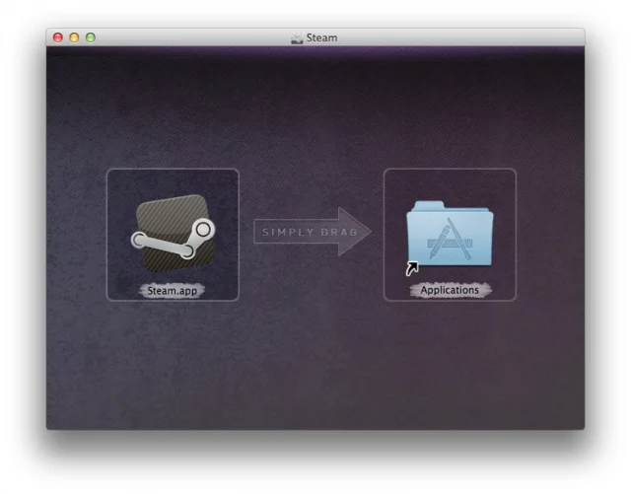Select the Steam.app application icon
Viewport: 631px width, 494px height.
172,235
